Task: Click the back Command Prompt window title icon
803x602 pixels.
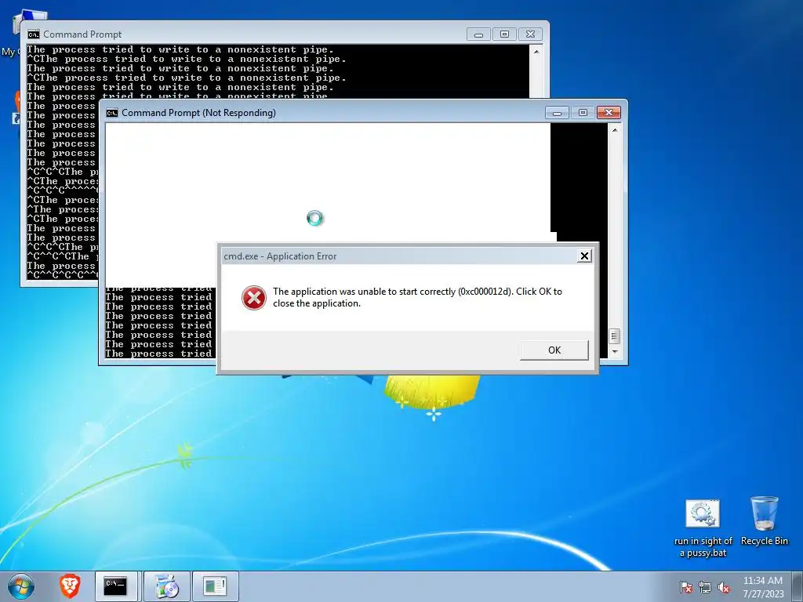Action: pyautogui.click(x=33, y=34)
